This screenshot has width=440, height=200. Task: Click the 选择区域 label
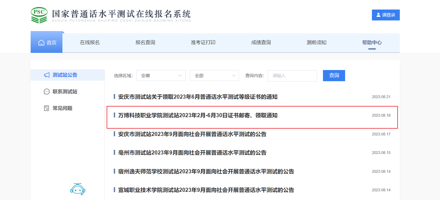point(123,75)
